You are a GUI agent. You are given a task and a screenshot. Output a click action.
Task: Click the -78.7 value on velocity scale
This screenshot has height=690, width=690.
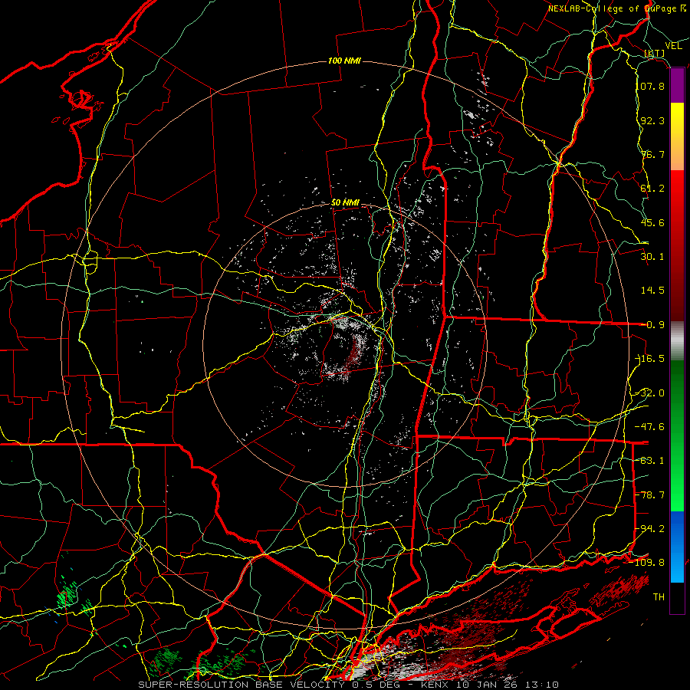(650, 495)
